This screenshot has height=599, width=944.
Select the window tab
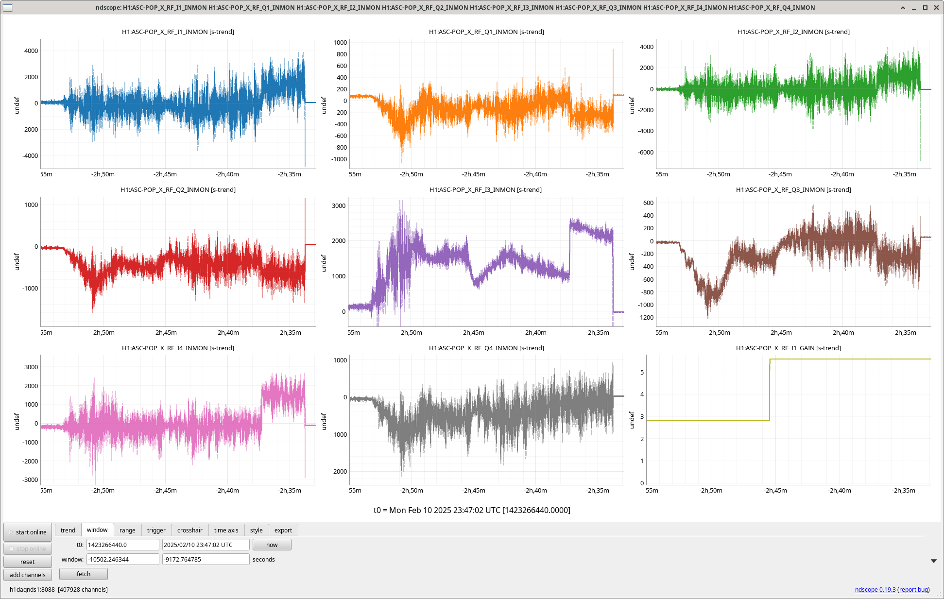97,530
